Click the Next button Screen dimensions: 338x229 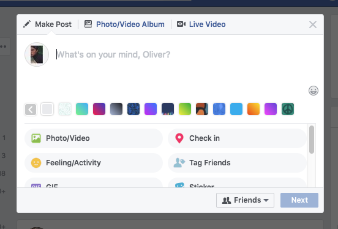point(299,200)
